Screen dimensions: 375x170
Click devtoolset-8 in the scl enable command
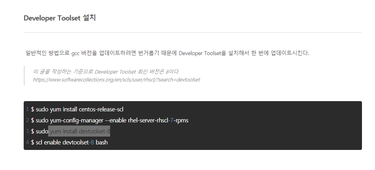[x=78, y=142]
